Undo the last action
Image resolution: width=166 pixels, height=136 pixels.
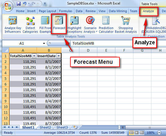point(24,4)
